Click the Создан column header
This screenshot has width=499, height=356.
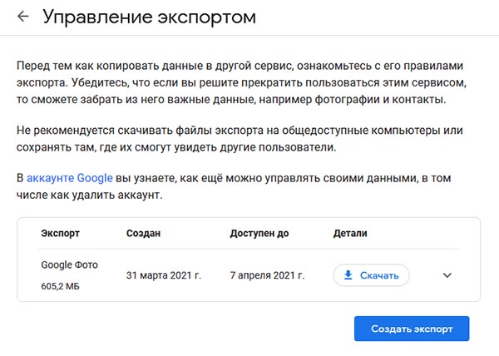[143, 233]
